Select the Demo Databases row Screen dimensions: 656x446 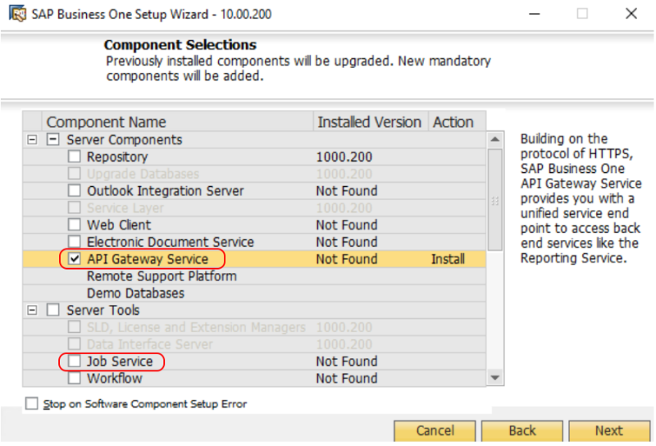[x=254, y=294]
